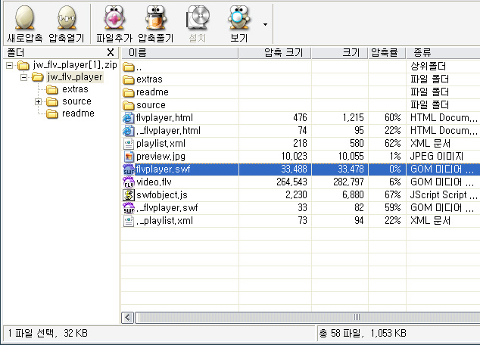The width and height of the screenshot is (480, 345).
Task: Select the file name swfobject.js
Action: coord(162,195)
